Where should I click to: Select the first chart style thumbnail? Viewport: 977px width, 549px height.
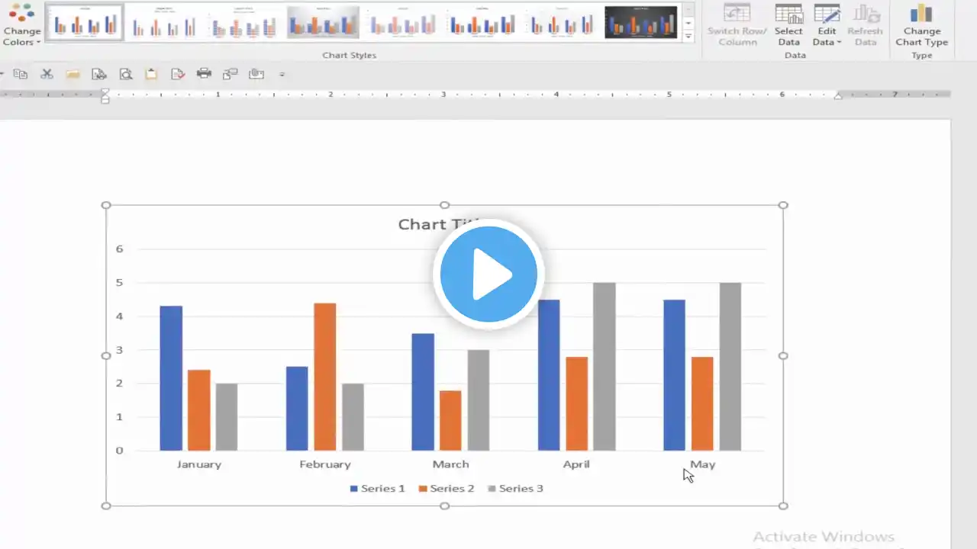[x=85, y=22]
